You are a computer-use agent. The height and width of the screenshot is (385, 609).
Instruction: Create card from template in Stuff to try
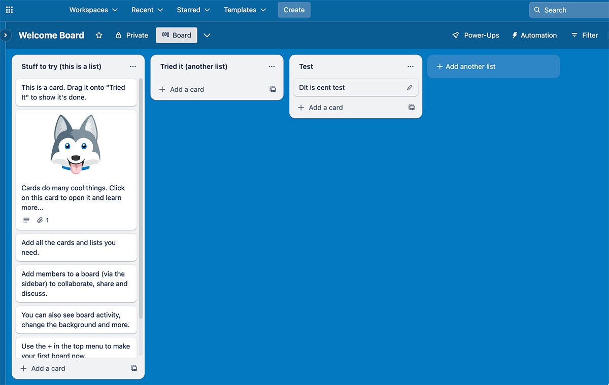point(134,368)
